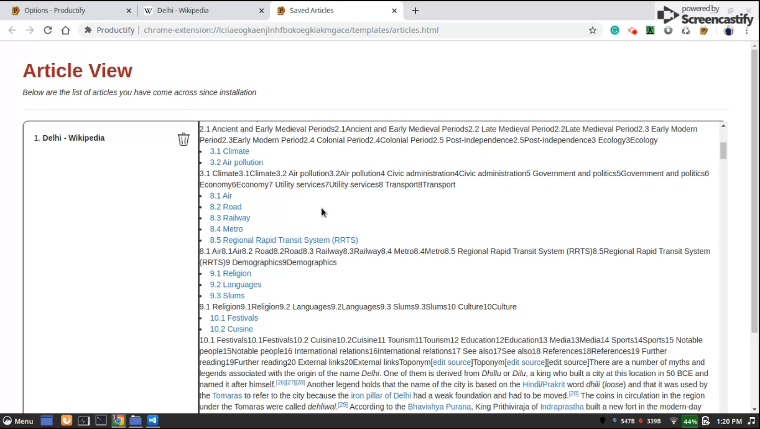Open Visual Studio Code from the taskbar
The width and height of the screenshot is (760, 429).
point(153,420)
